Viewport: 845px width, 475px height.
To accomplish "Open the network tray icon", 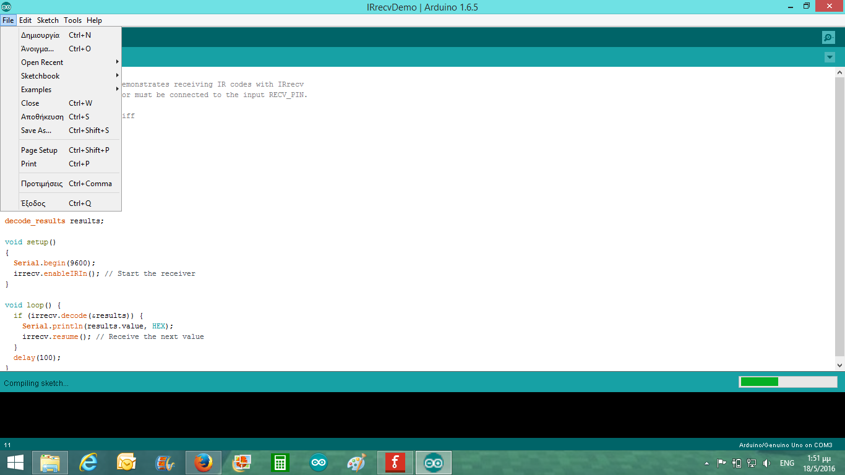I will 752,463.
